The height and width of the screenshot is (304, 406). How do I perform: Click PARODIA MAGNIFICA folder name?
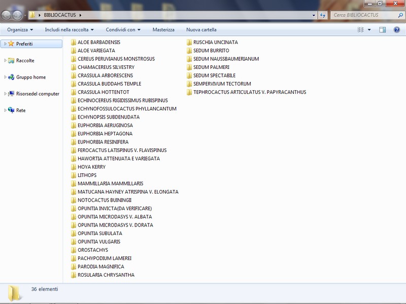click(100, 267)
